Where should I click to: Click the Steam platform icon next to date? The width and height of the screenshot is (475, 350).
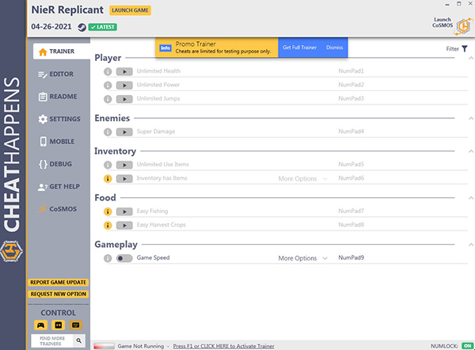pos(82,27)
